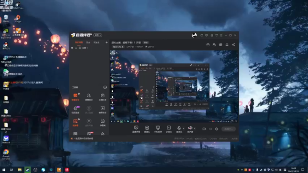
Task: Click the 麦克风 microphone icon
Action: pos(179,128)
